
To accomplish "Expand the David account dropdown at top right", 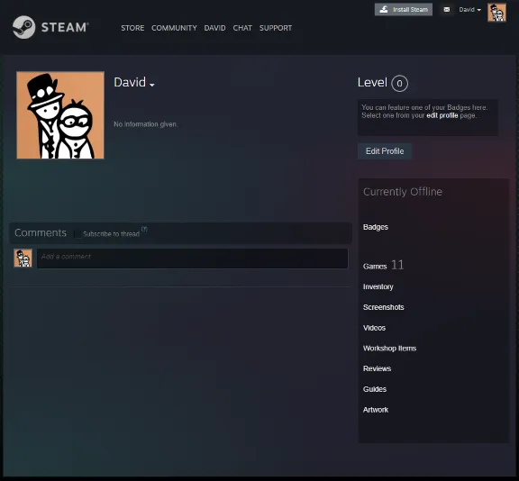I will tap(469, 10).
